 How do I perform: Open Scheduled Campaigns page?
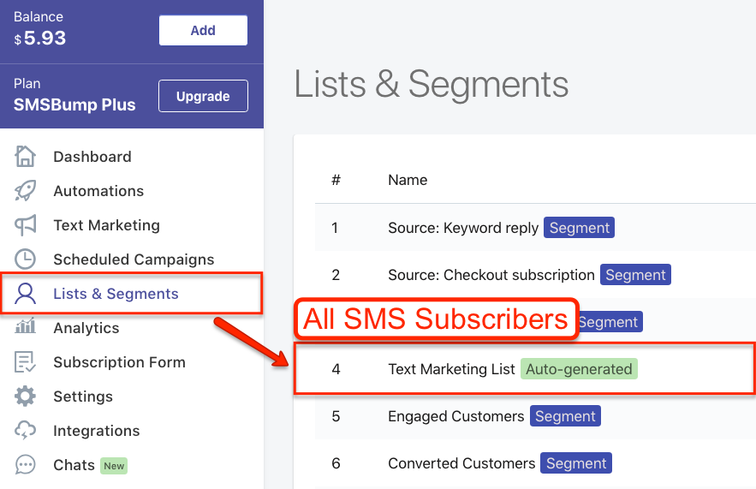(134, 259)
